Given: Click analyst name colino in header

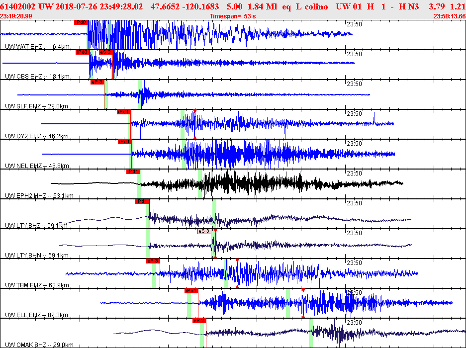Looking at the screenshot, I should tap(316, 6).
